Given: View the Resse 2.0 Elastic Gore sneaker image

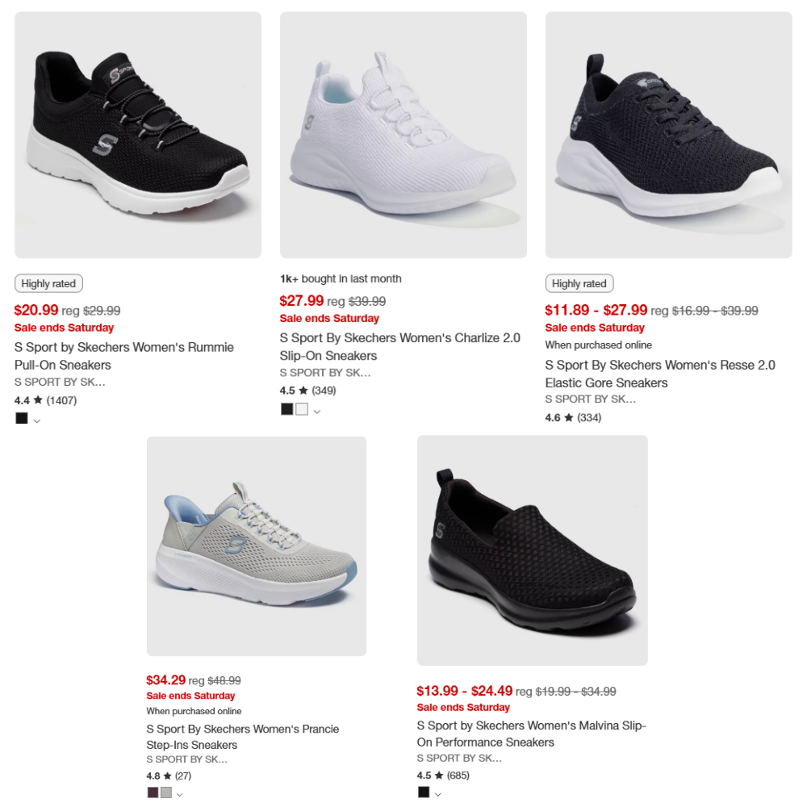Looking at the screenshot, I should 668,135.
